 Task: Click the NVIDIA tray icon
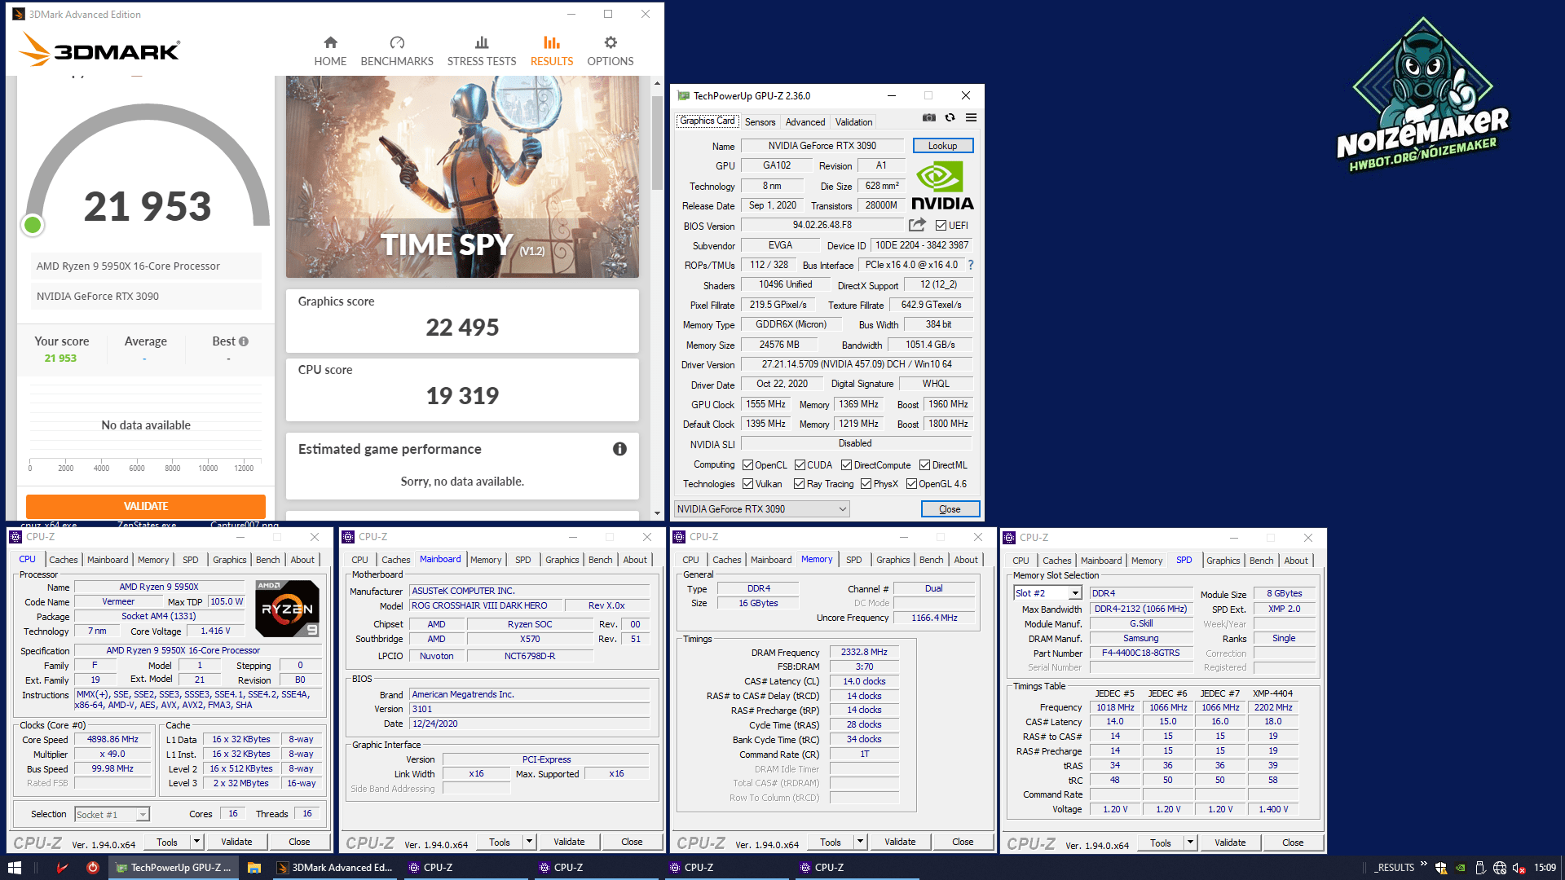click(x=1461, y=868)
